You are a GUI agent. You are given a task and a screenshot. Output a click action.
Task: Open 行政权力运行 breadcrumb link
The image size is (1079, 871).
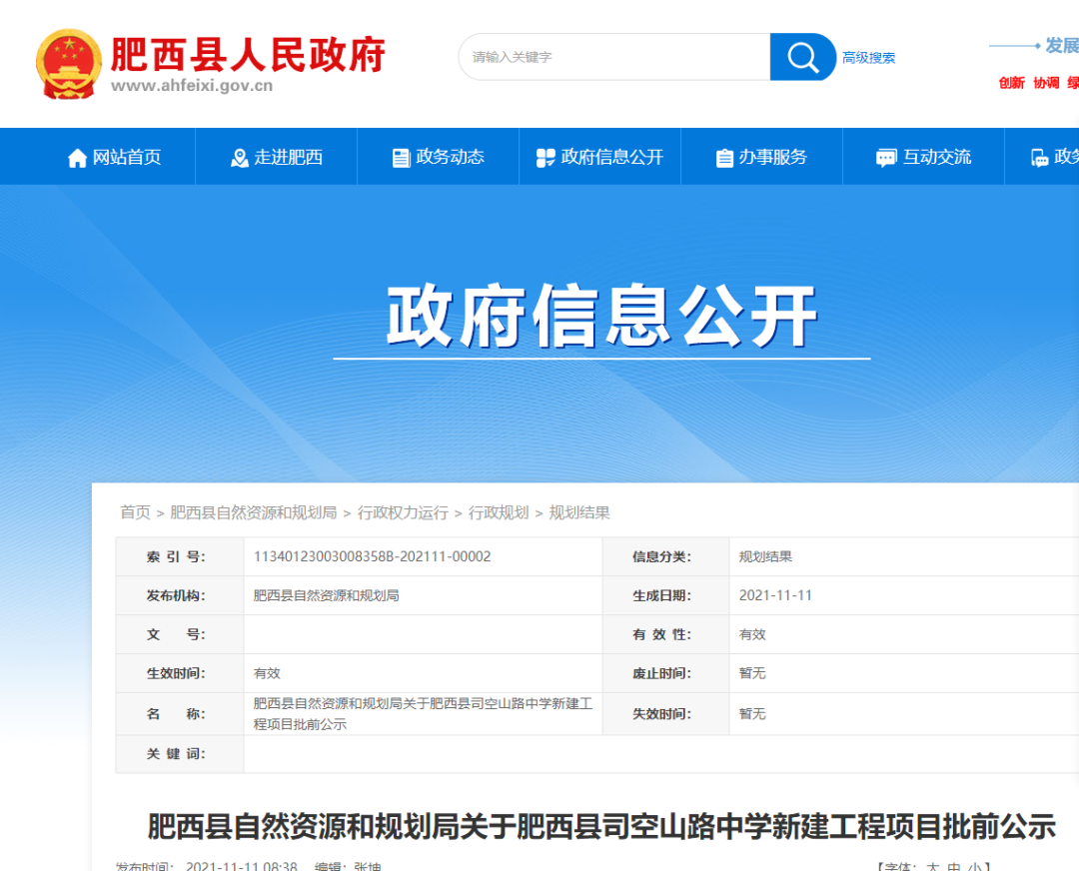tap(403, 512)
